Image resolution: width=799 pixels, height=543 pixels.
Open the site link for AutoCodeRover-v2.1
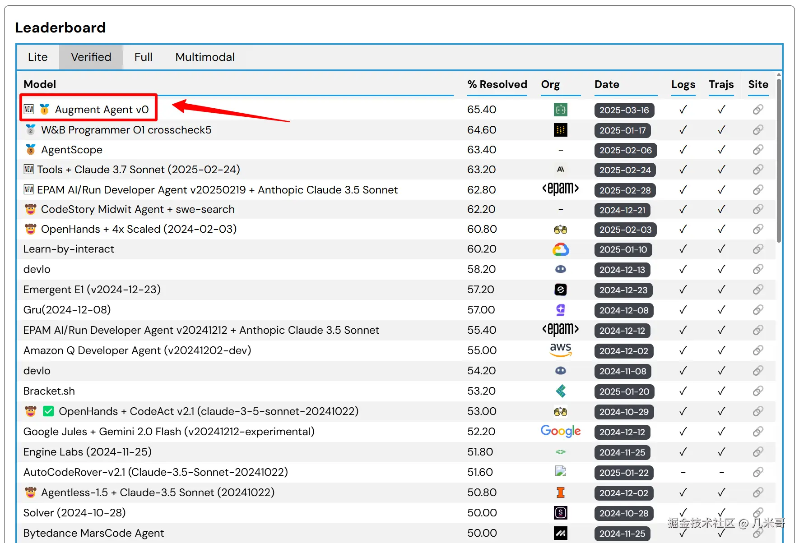[758, 472]
